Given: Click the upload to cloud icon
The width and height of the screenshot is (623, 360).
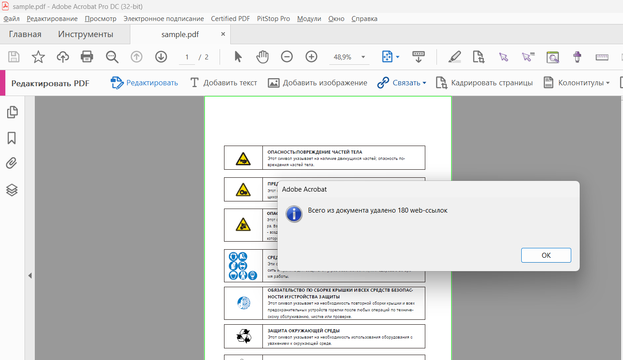Looking at the screenshot, I should click(x=63, y=57).
